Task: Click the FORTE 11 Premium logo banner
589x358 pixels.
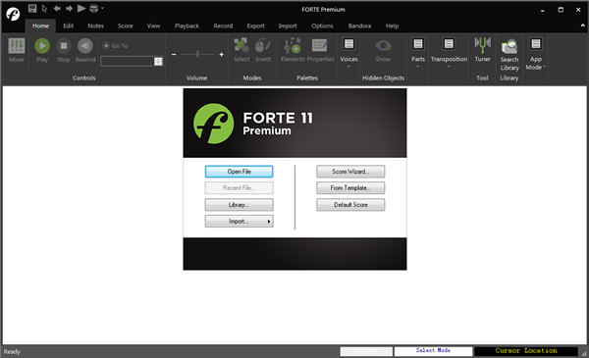Action: pos(294,123)
